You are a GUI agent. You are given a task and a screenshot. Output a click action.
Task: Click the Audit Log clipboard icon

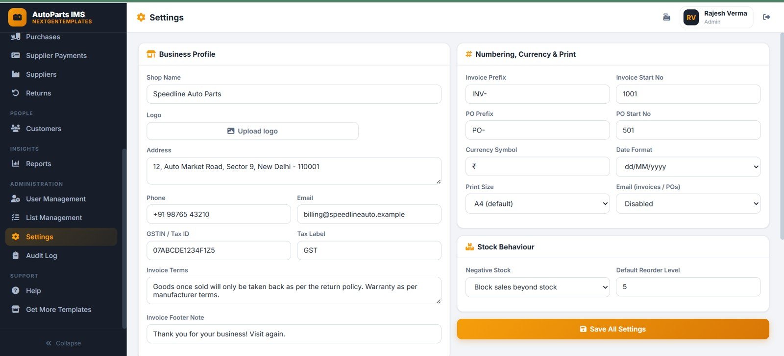click(x=16, y=256)
